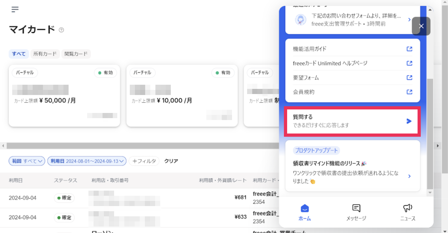Select 所有カード card filter
The height and width of the screenshot is (233, 448).
45,54
